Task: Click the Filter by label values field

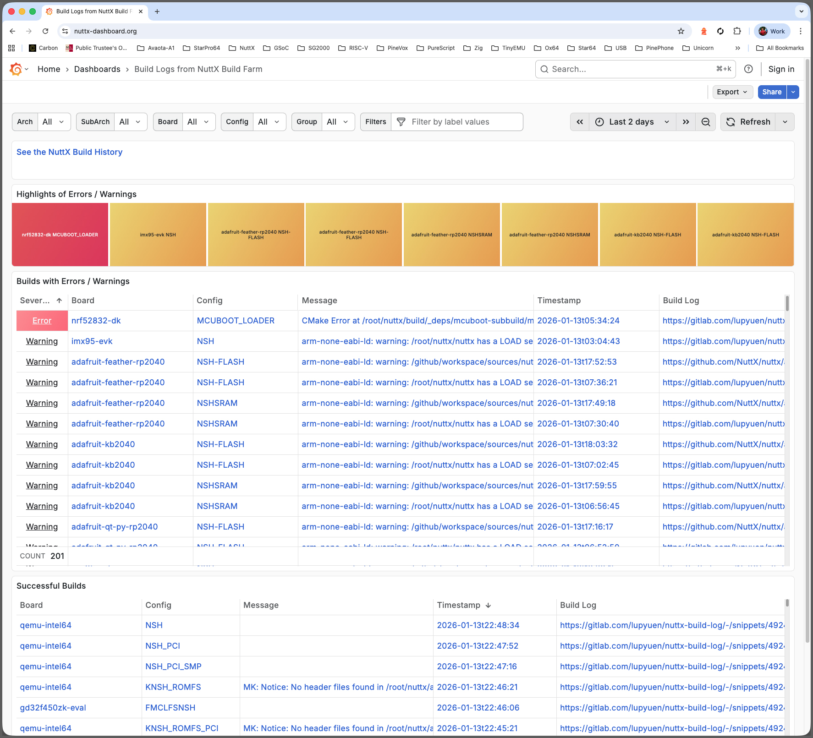Action: (458, 122)
